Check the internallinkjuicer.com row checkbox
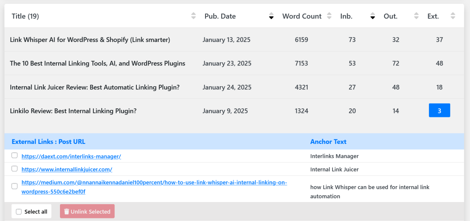This screenshot has height=221, width=470. click(14, 168)
